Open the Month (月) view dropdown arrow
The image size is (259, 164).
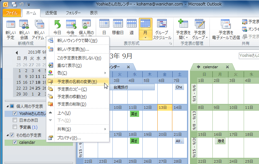point(145,38)
